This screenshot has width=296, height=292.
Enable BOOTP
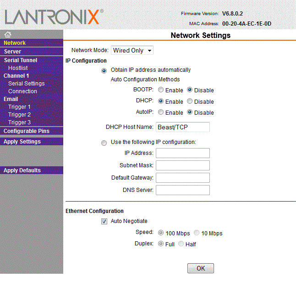click(x=161, y=90)
